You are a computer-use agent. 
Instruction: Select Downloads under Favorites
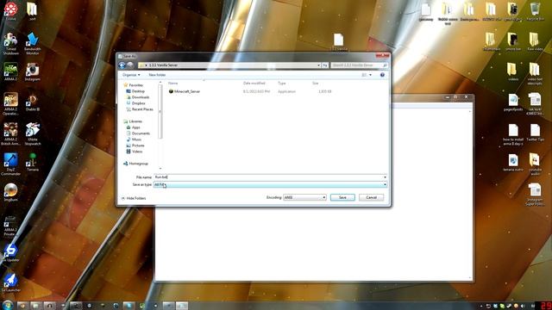141,97
